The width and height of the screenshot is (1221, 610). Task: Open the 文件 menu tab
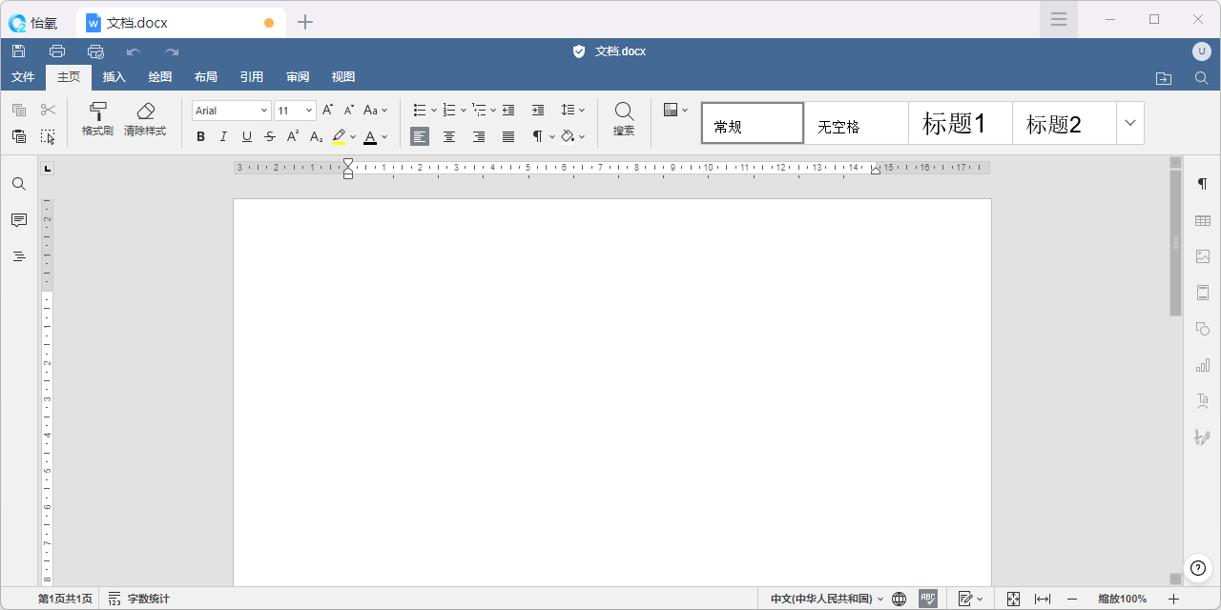click(x=23, y=77)
